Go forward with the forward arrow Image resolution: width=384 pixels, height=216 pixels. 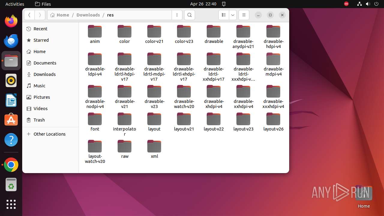pyautogui.click(x=40, y=15)
